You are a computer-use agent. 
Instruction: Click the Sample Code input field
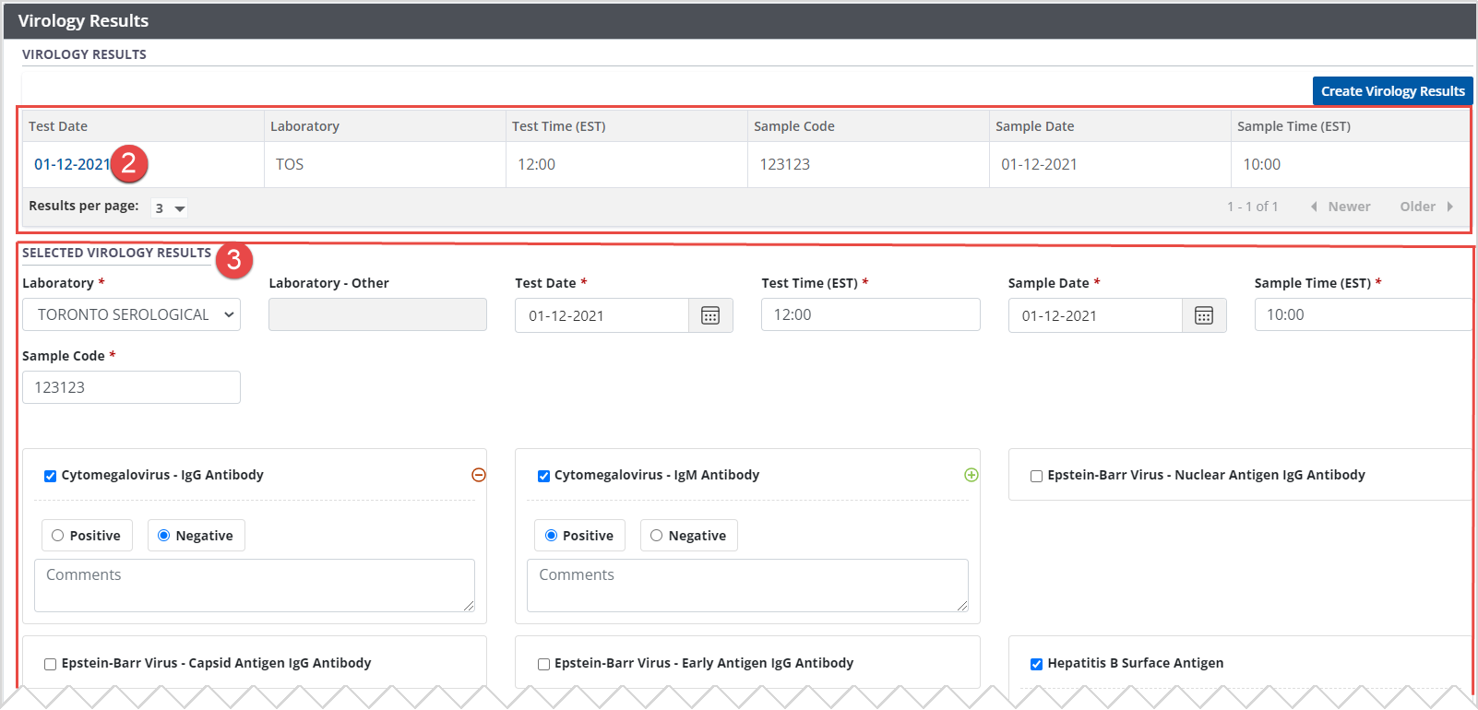point(131,387)
